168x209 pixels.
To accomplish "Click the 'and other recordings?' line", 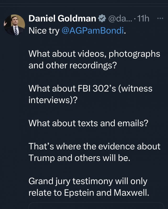I will (72, 65).
